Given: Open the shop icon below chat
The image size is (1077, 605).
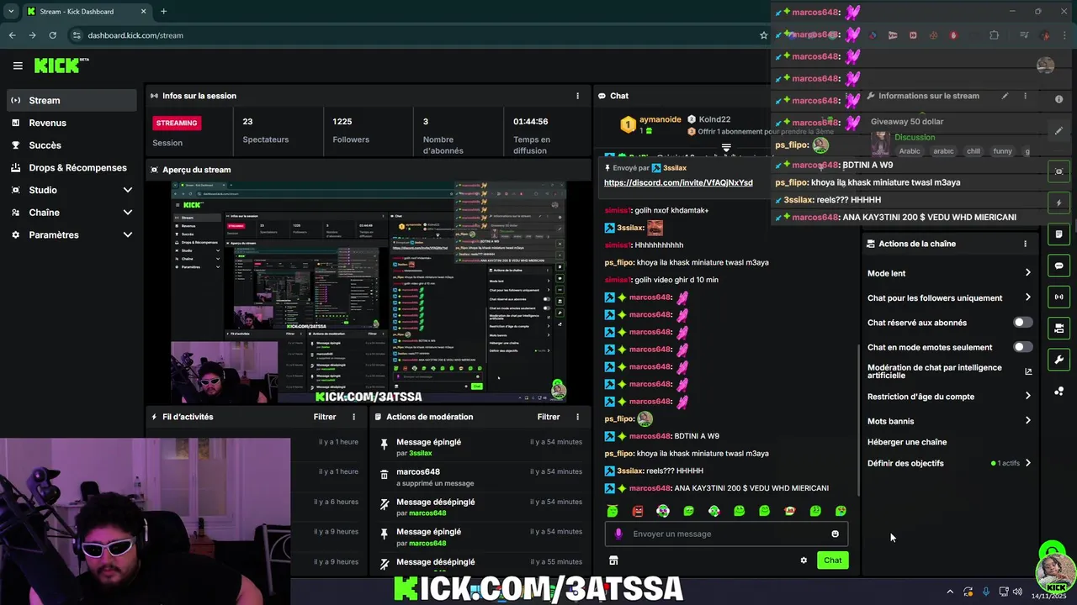Looking at the screenshot, I should click(x=613, y=560).
